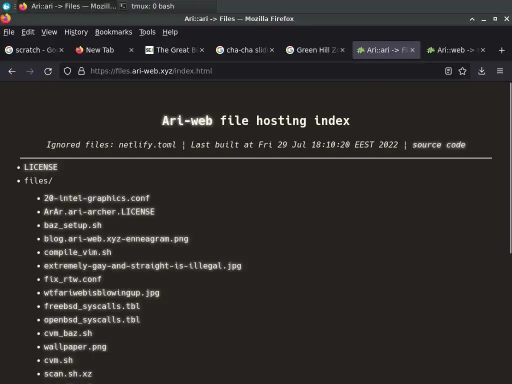Open cvm_baz.sh file link
This screenshot has height=384, width=512.
tap(68, 333)
